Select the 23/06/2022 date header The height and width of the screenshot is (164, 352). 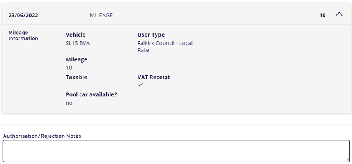[x=23, y=16]
